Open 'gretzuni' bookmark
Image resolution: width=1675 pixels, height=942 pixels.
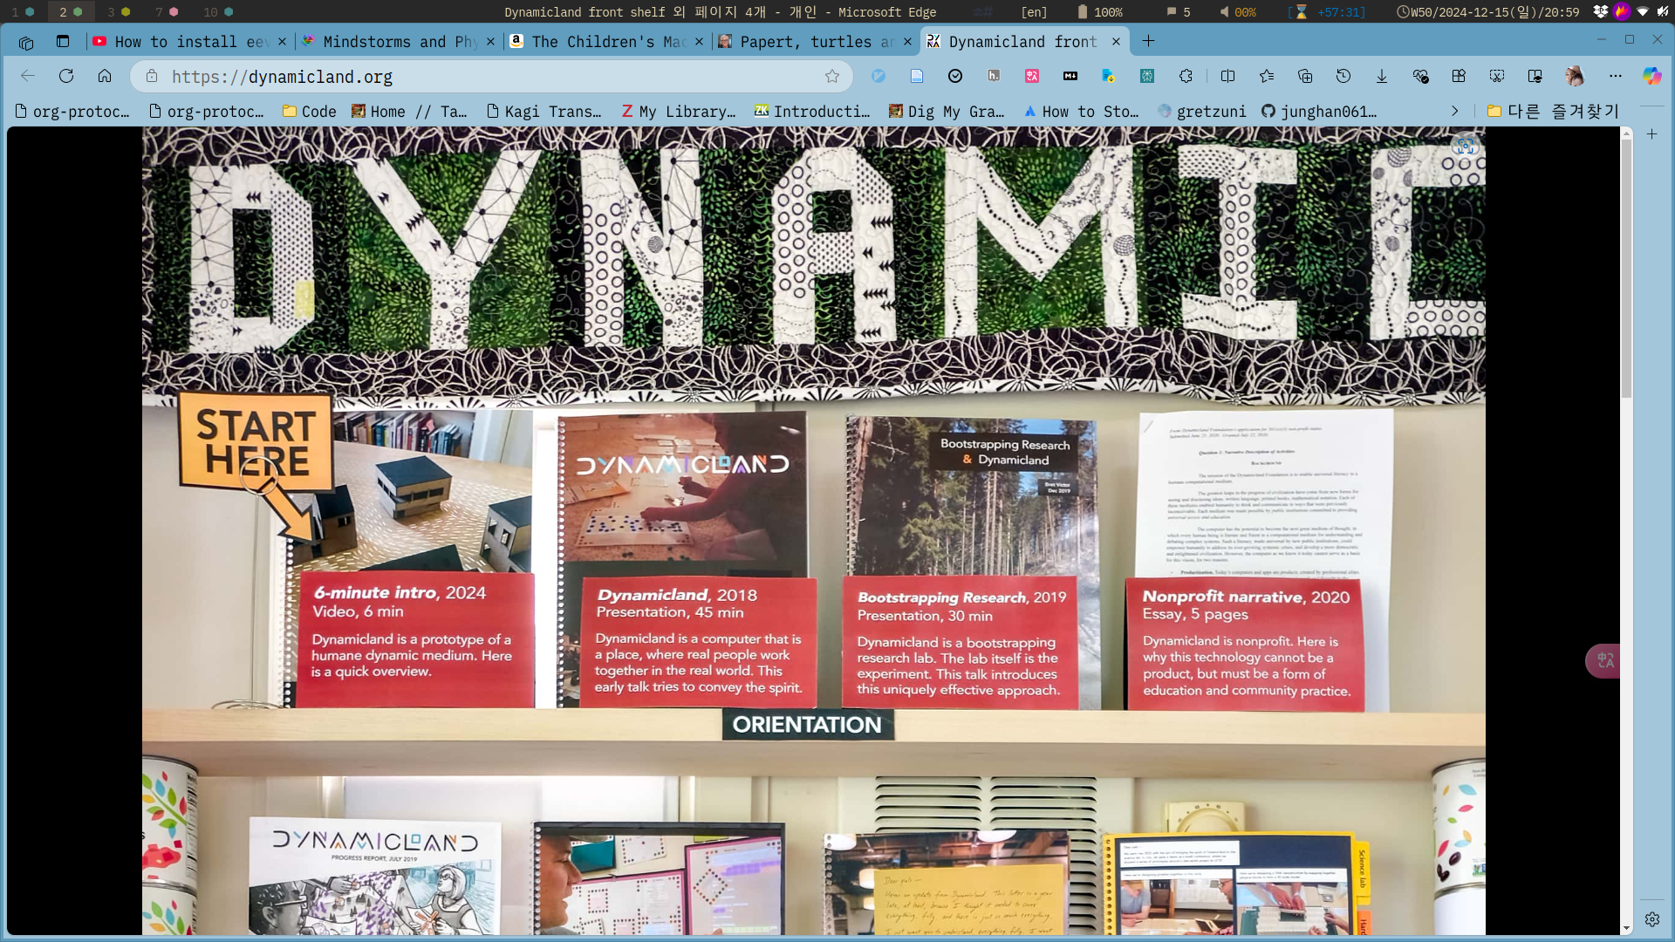pyautogui.click(x=1201, y=111)
